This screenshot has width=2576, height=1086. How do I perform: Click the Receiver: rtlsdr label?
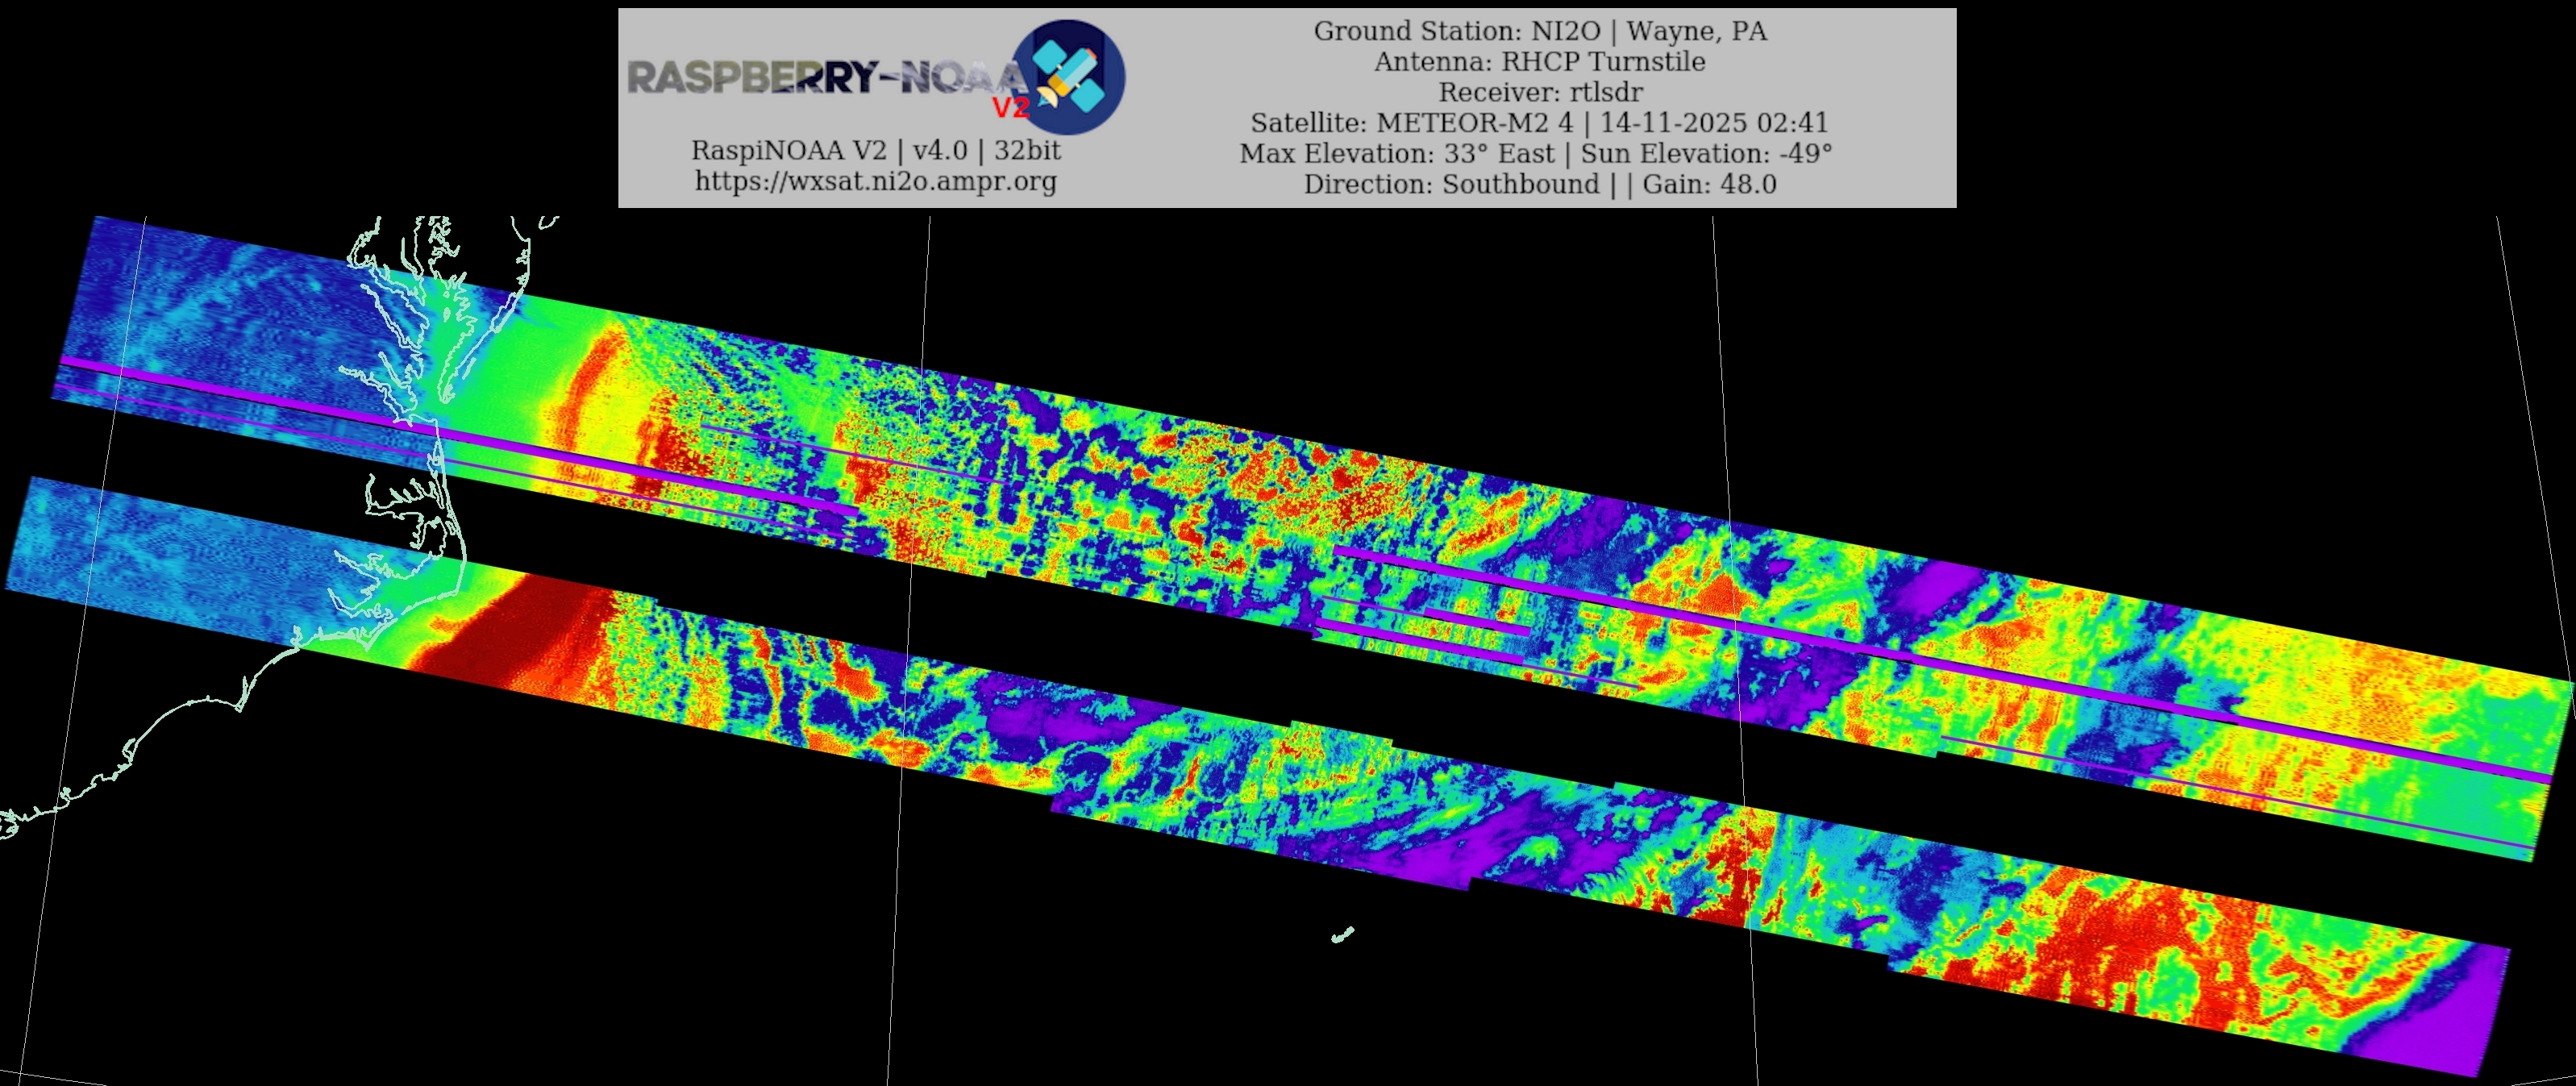pos(1539,92)
